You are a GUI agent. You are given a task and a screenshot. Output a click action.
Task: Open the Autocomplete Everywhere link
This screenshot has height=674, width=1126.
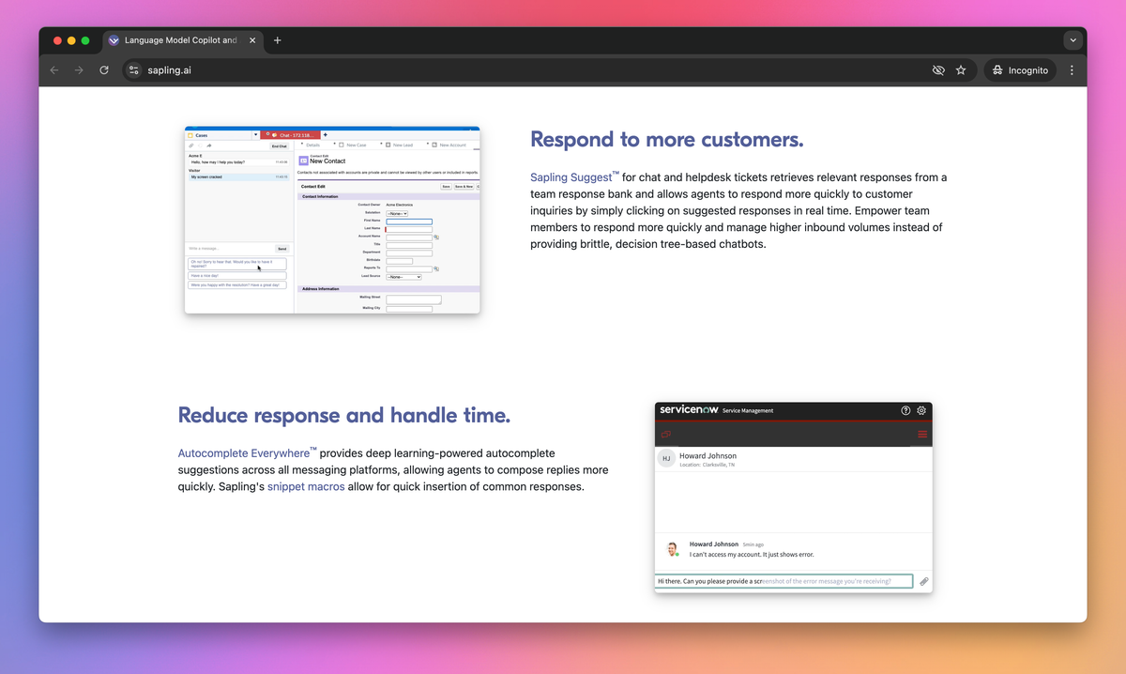[x=247, y=452]
